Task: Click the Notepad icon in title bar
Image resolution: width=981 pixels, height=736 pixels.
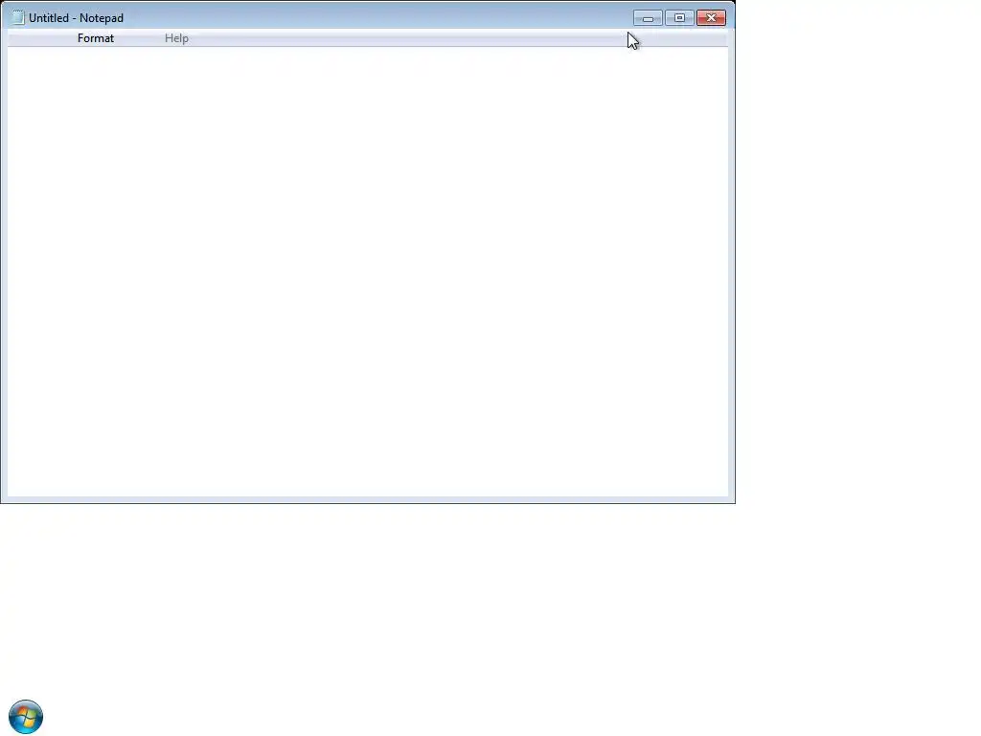Action: pyautogui.click(x=18, y=17)
